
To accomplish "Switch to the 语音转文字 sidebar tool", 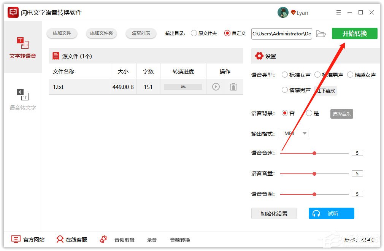I will [22, 100].
